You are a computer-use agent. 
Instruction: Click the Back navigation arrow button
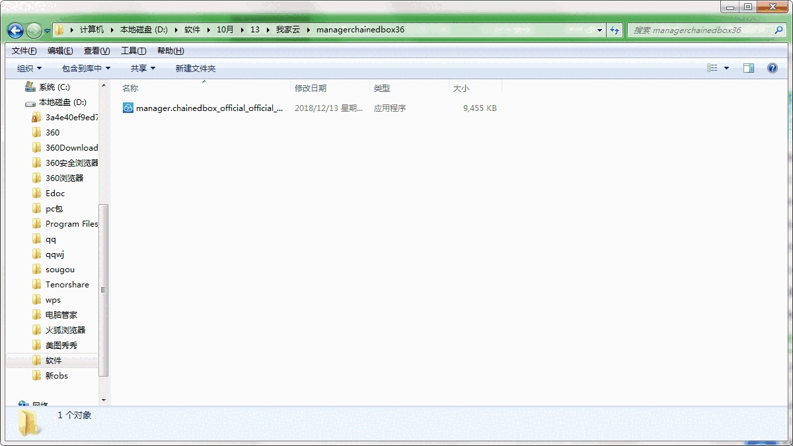click(15, 30)
